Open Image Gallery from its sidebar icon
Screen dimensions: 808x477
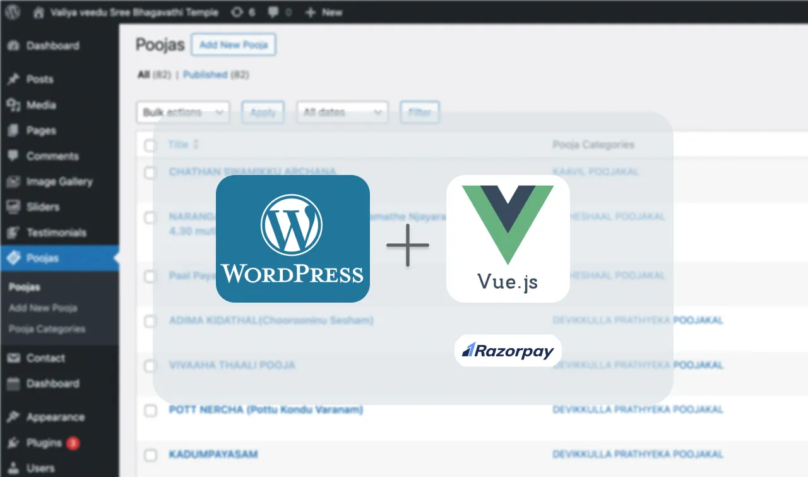click(x=14, y=181)
